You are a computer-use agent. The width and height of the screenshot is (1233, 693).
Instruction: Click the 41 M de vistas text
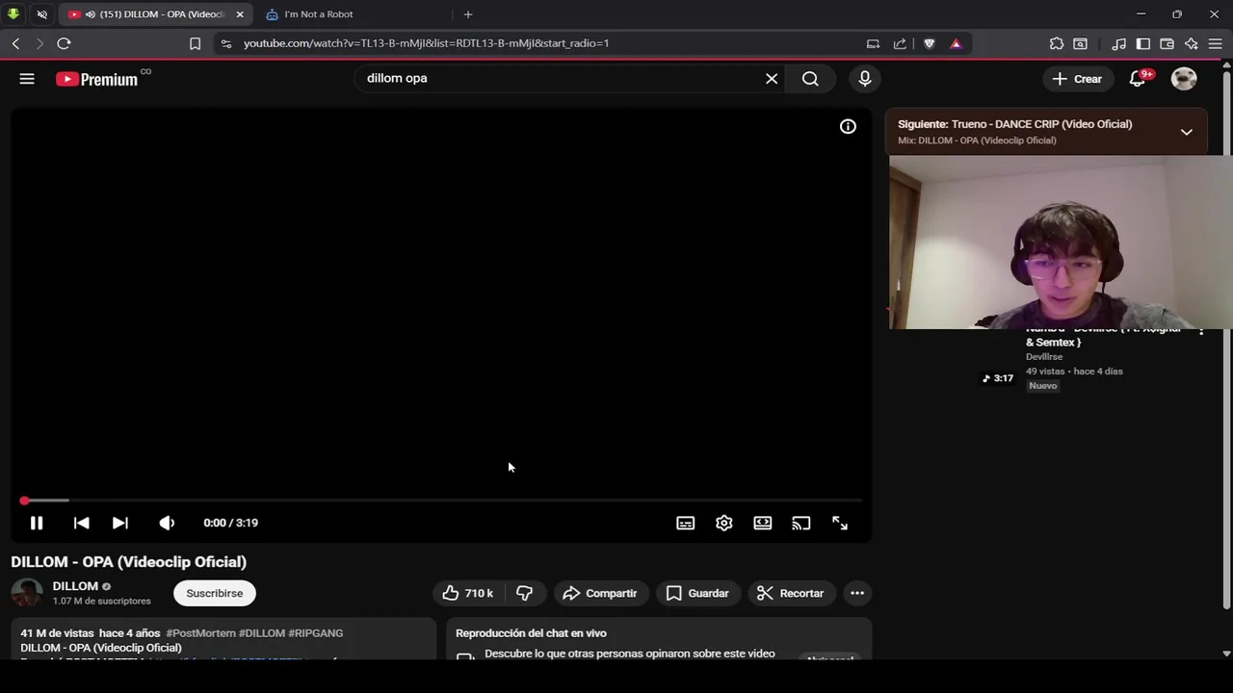point(57,633)
